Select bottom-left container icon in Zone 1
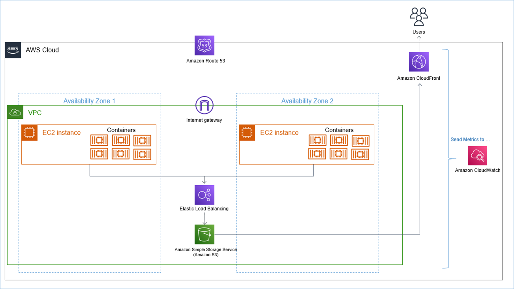The height and width of the screenshot is (289, 514). [x=99, y=154]
